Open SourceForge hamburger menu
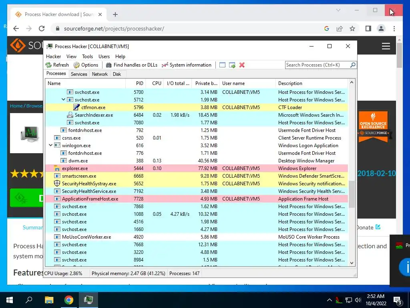This screenshot has width=410, height=308. coord(386,46)
